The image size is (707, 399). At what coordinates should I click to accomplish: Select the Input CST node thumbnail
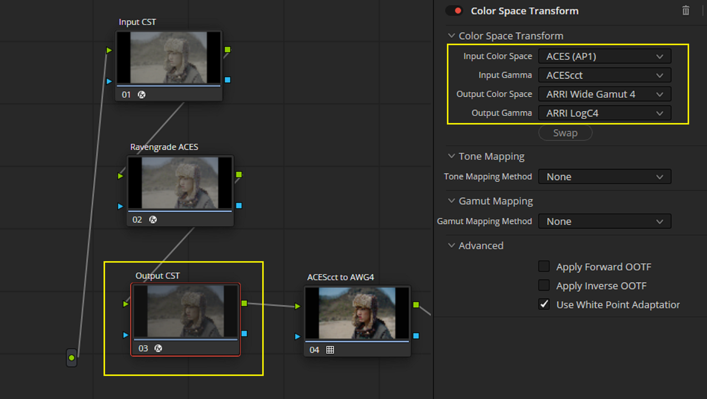pyautogui.click(x=168, y=57)
